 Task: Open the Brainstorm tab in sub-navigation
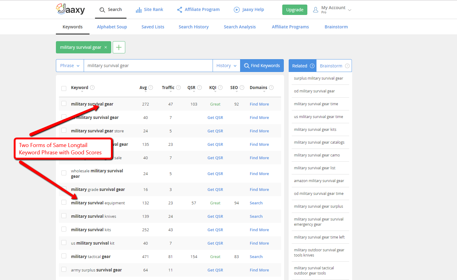click(336, 27)
